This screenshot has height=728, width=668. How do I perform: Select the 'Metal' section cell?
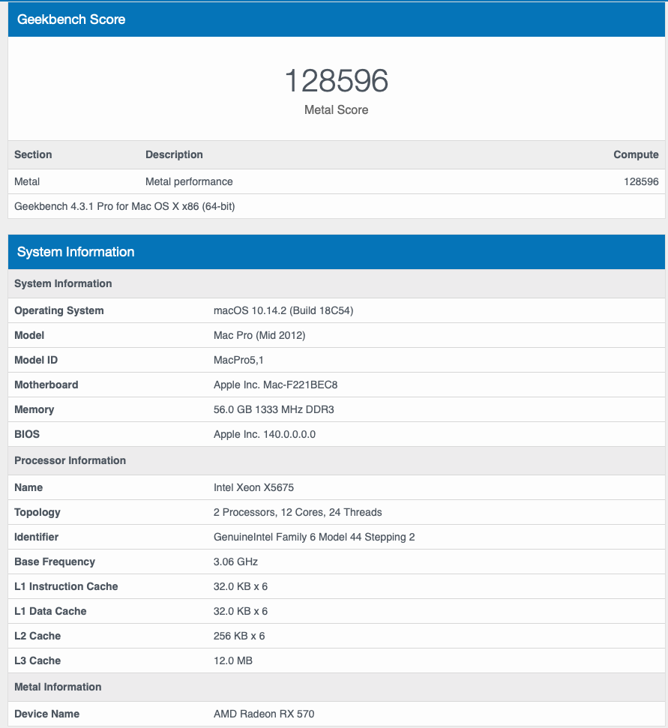[x=27, y=181]
